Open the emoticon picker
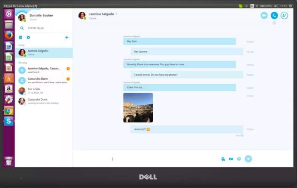Screen dimensions: 297x188 [239, 159]
